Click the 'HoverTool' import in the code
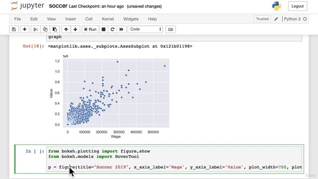This screenshot has height=179, width=318. click(127, 157)
